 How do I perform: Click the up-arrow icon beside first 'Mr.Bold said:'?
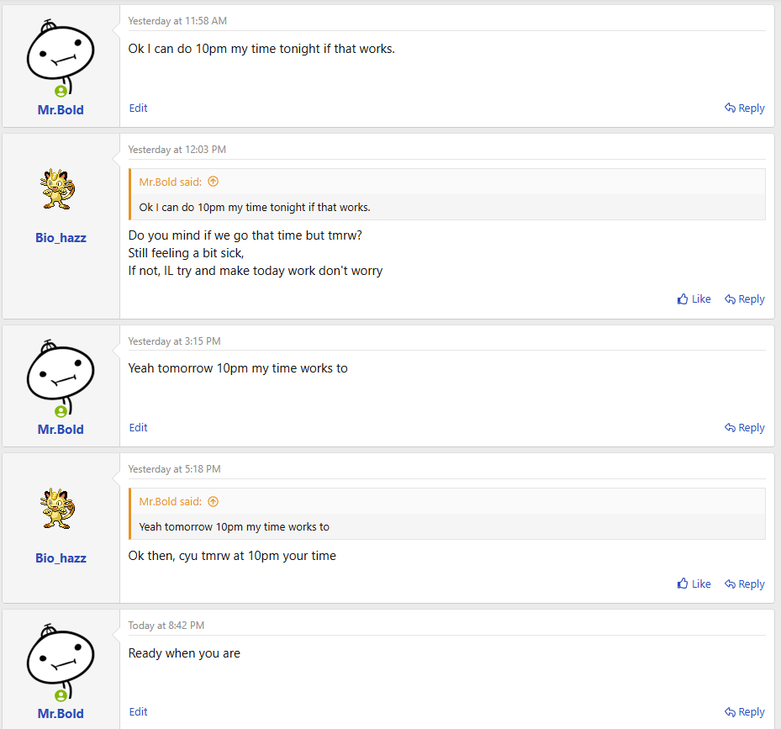point(213,182)
